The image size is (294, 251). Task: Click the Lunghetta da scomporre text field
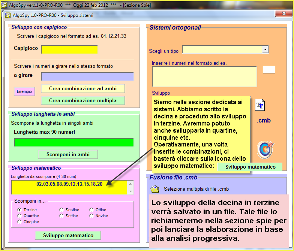click(x=69, y=187)
